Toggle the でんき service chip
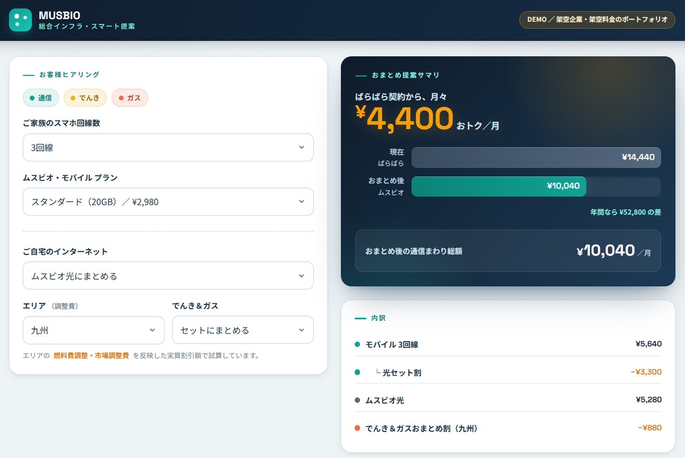685x458 pixels. pyautogui.click(x=85, y=98)
